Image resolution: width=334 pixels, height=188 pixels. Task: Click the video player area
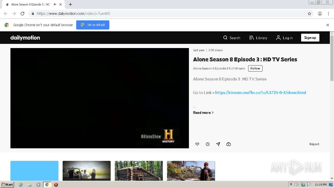pos(100,98)
